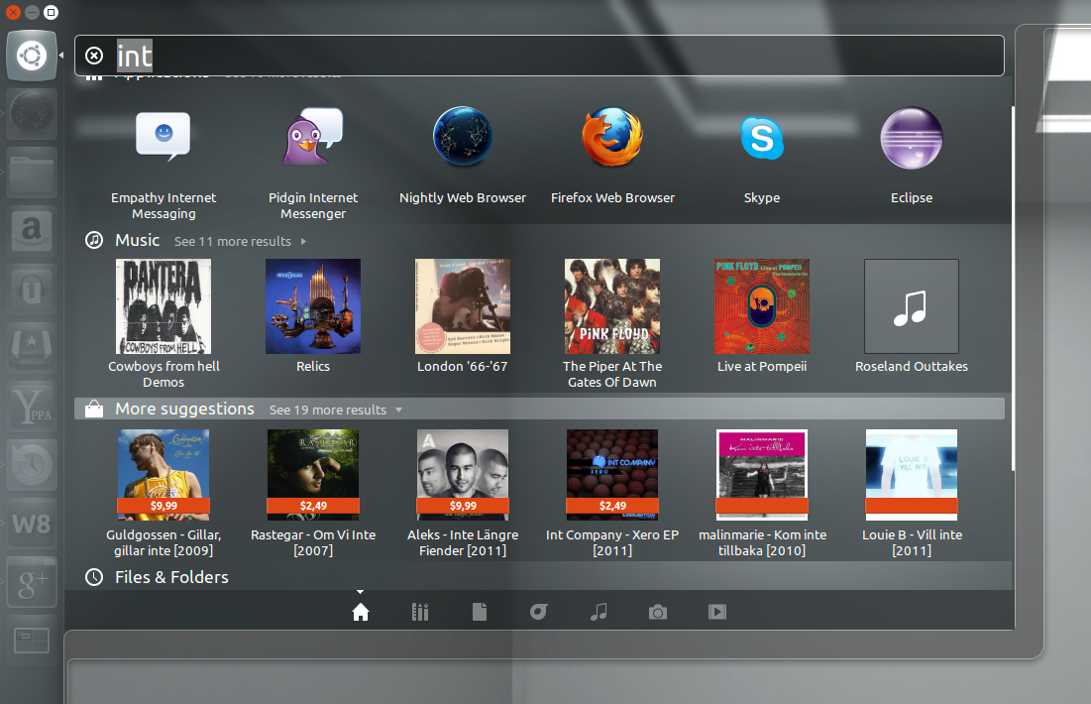Screen dimensions: 1091x704
Task: Launch Firefox Web Browser
Action: (612, 155)
